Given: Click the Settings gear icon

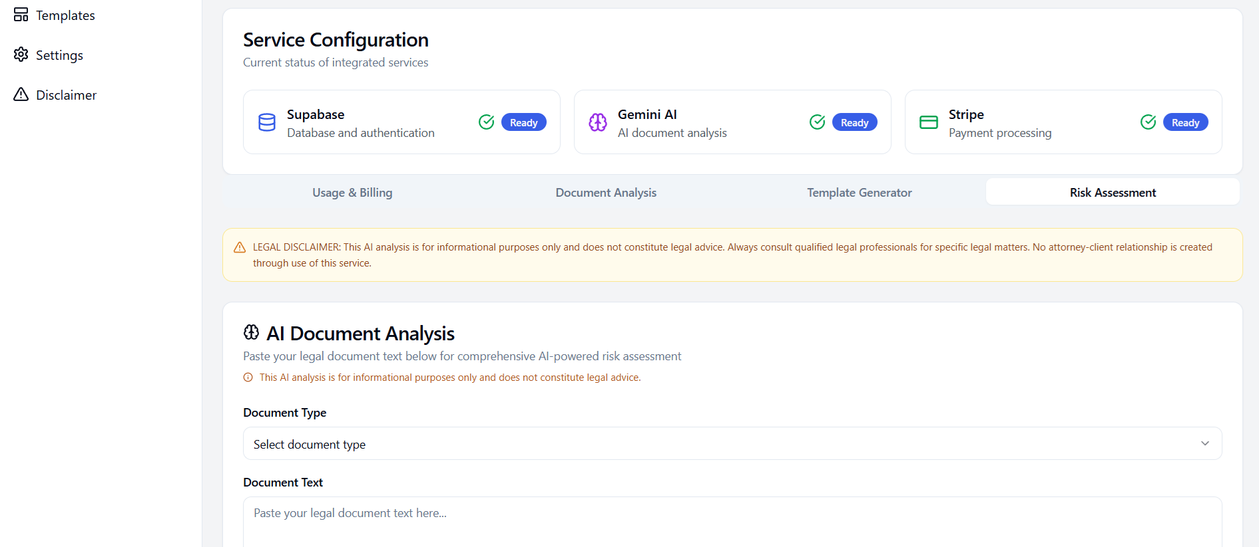Looking at the screenshot, I should (x=21, y=55).
